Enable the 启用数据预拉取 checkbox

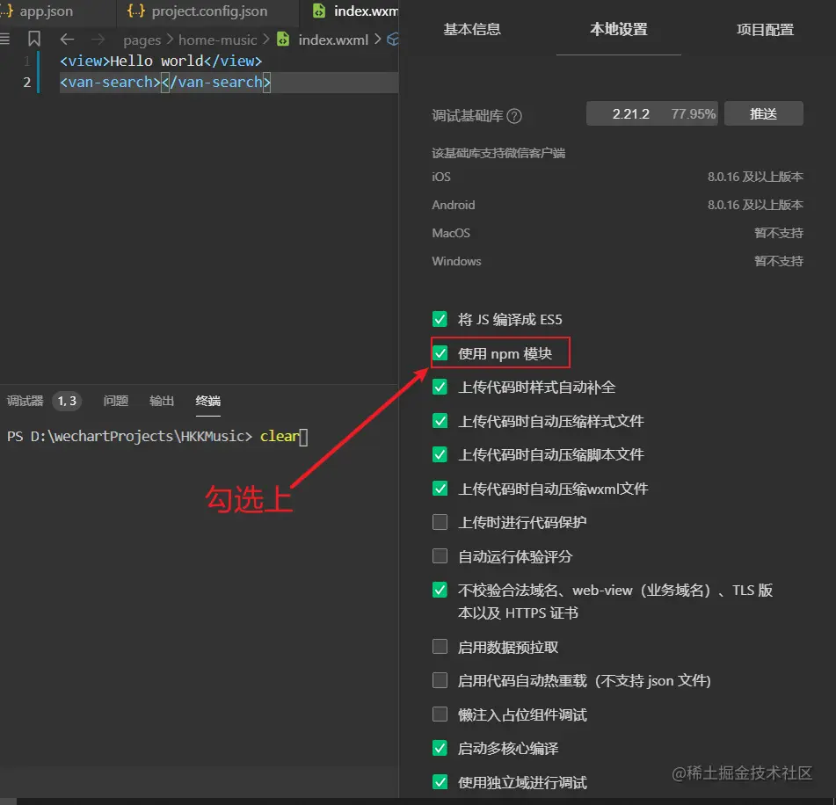(x=440, y=646)
